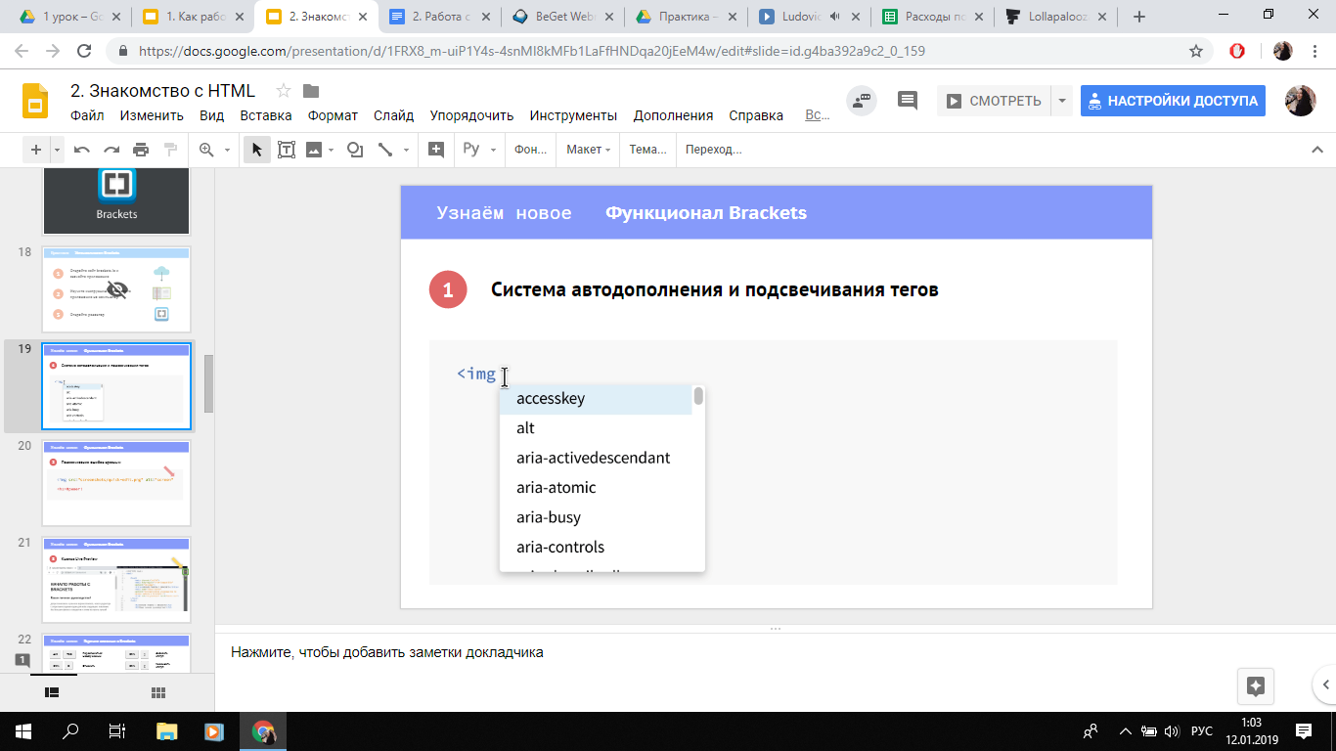1336x751 pixels.
Task: Select the Shape tool icon
Action: point(355,150)
